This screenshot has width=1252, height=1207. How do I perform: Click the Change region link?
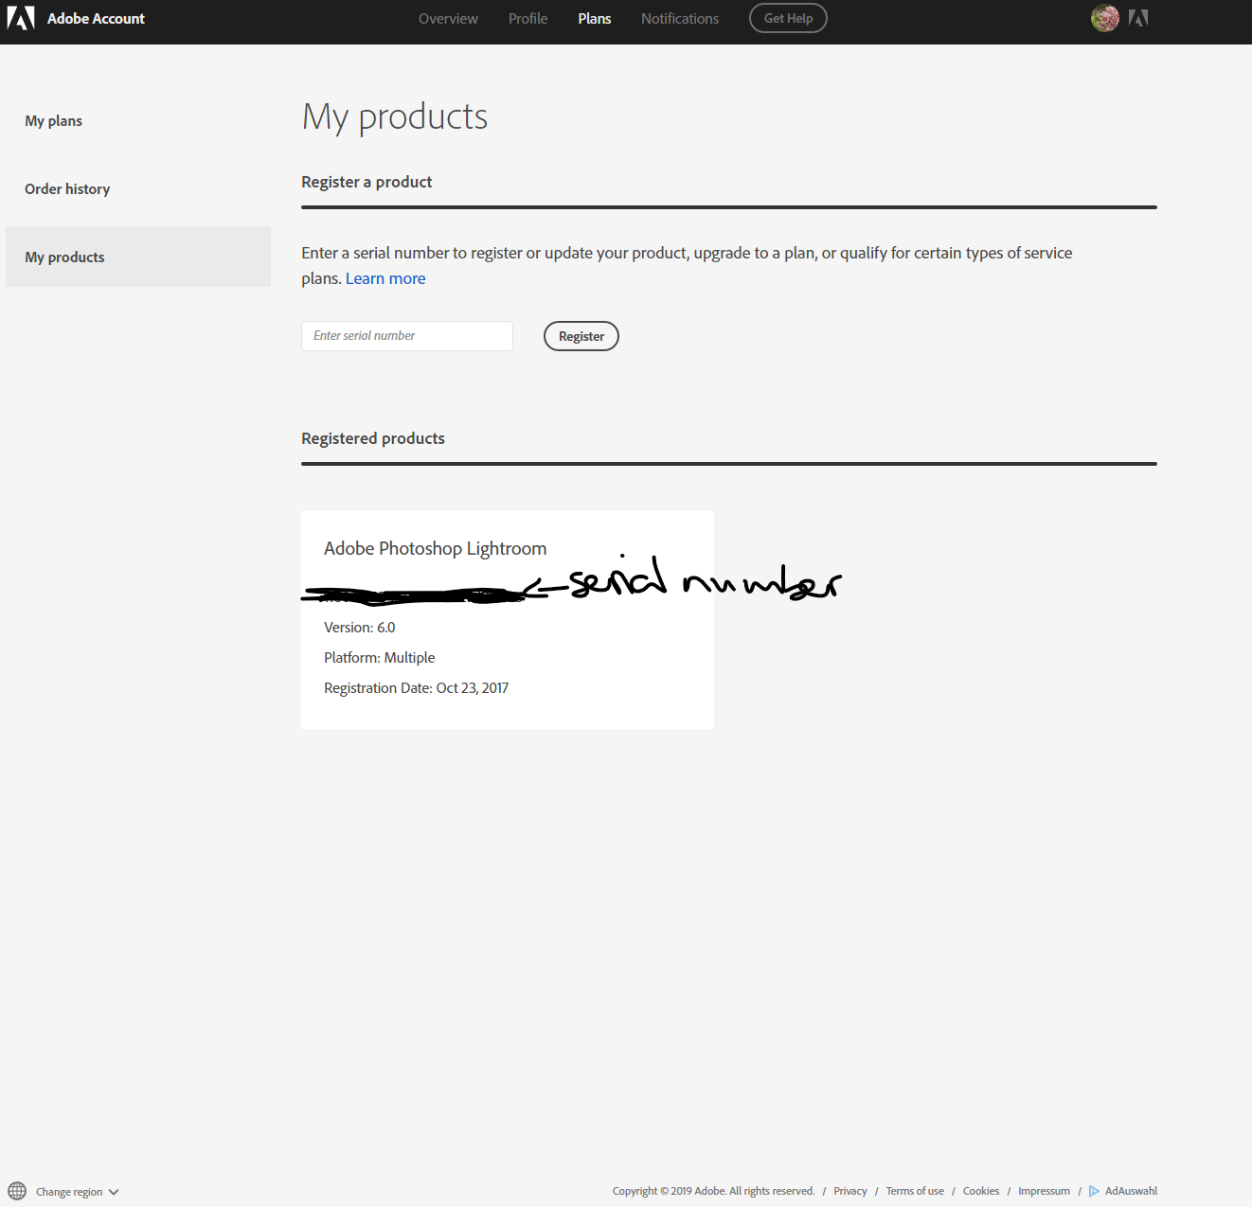[69, 1192]
